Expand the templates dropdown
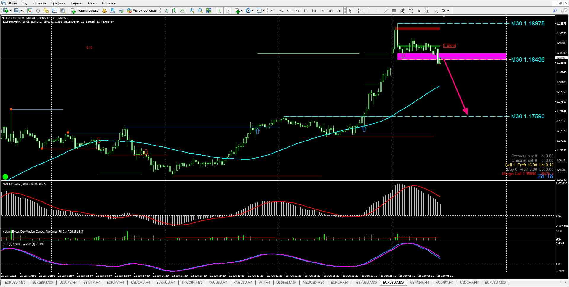This screenshot has height=287, width=569. point(263,11)
